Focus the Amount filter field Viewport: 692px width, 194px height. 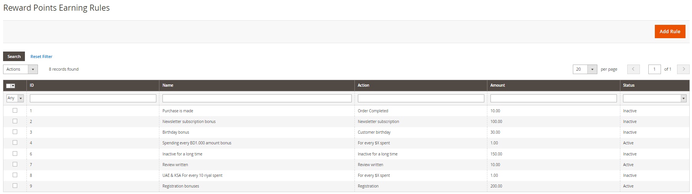point(553,98)
